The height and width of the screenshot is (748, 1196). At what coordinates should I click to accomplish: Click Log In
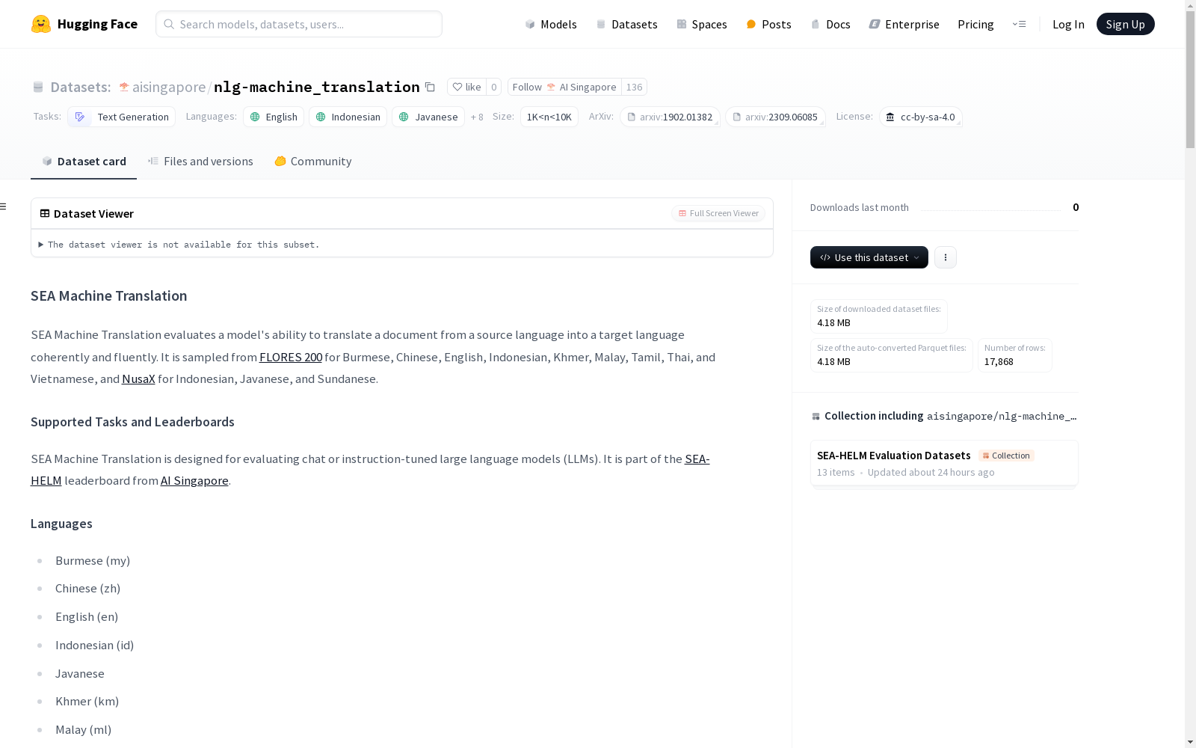tap(1068, 24)
